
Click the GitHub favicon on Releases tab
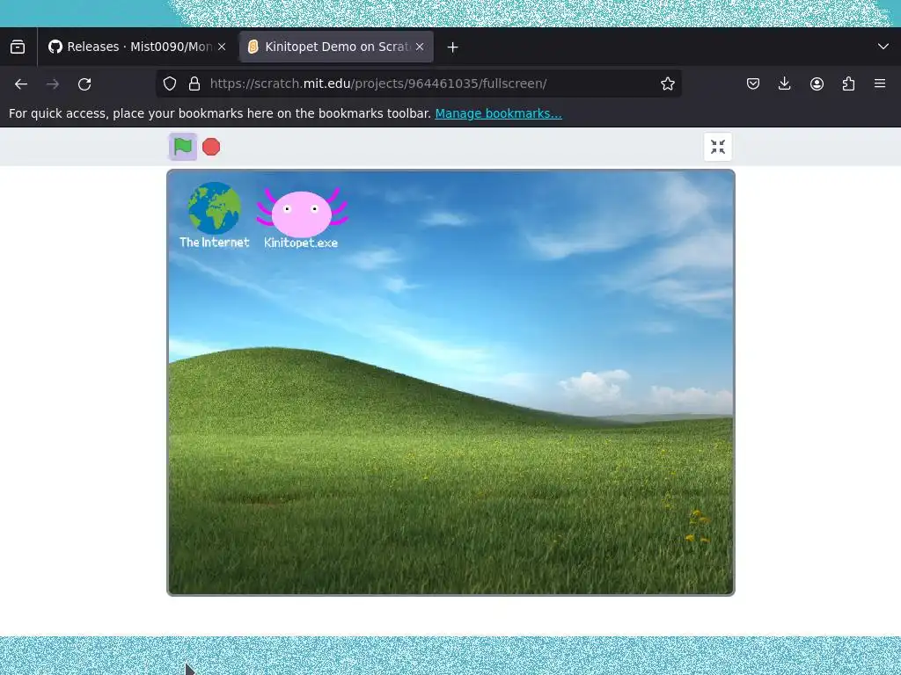(55, 47)
